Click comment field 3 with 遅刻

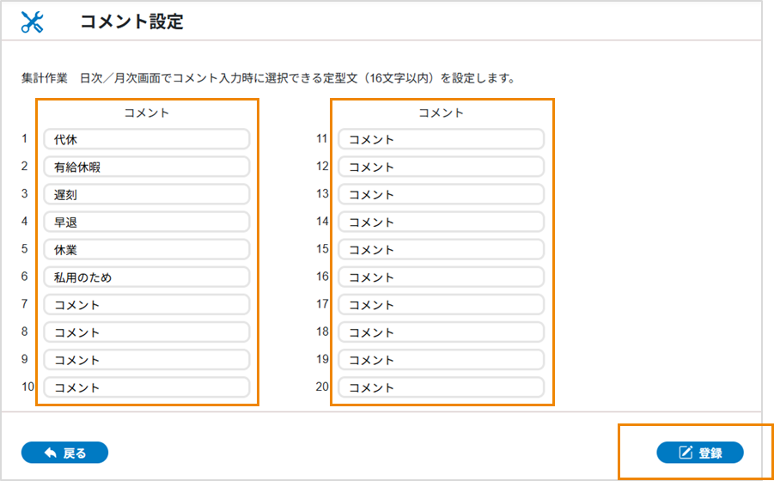click(146, 194)
